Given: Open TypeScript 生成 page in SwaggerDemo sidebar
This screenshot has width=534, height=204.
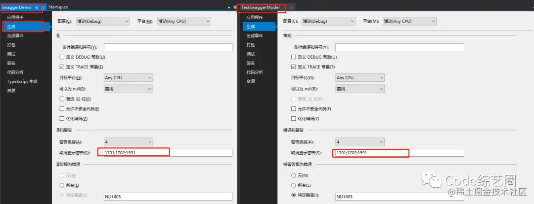Looking at the screenshot, I should click(22, 81).
